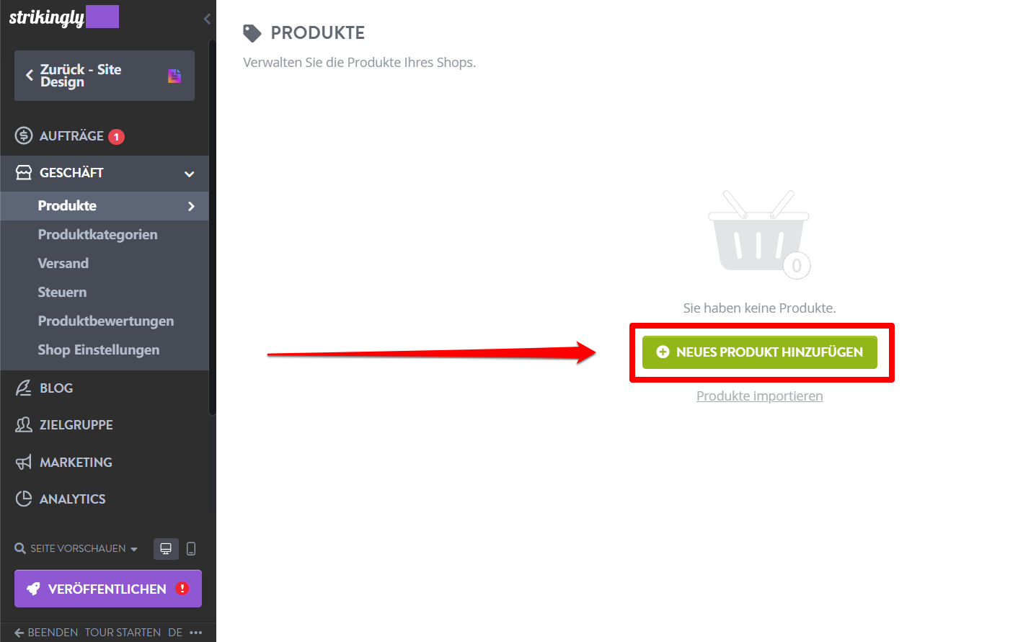Screen dimensions: 1018x642
Task: Change the DE language selector
Action: point(175,633)
